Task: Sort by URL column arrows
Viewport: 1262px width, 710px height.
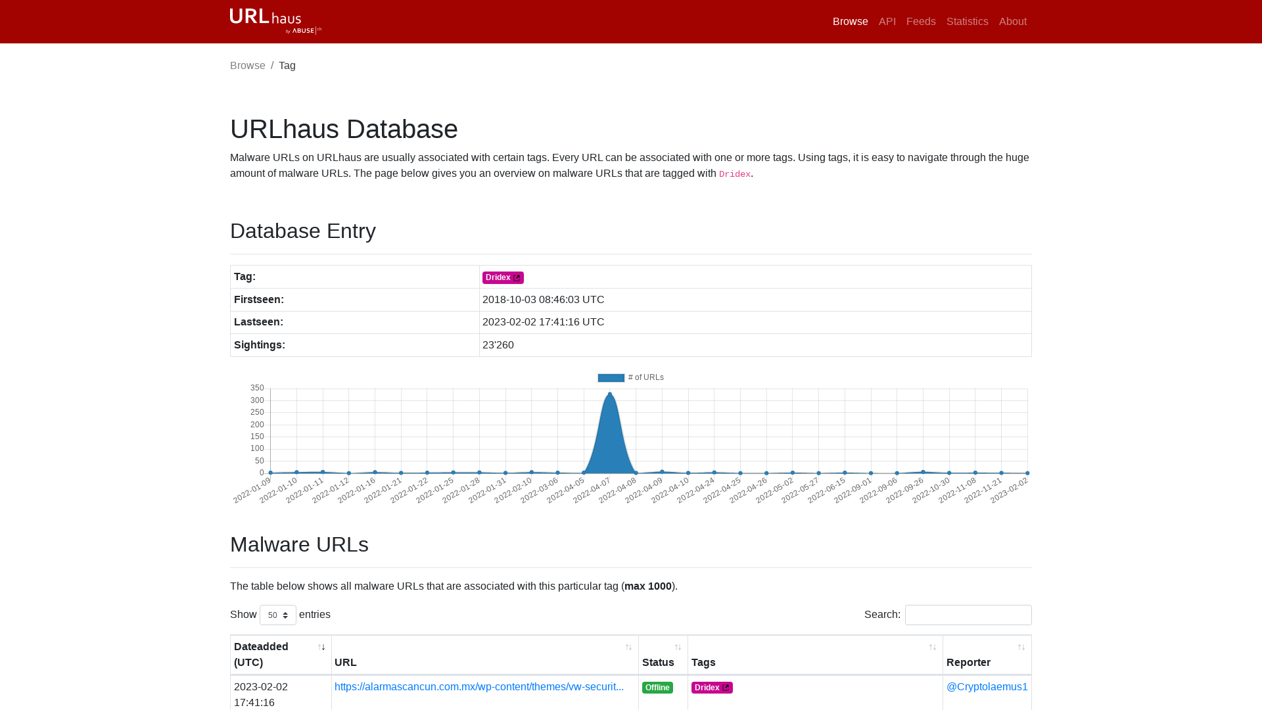Action: coord(628,648)
